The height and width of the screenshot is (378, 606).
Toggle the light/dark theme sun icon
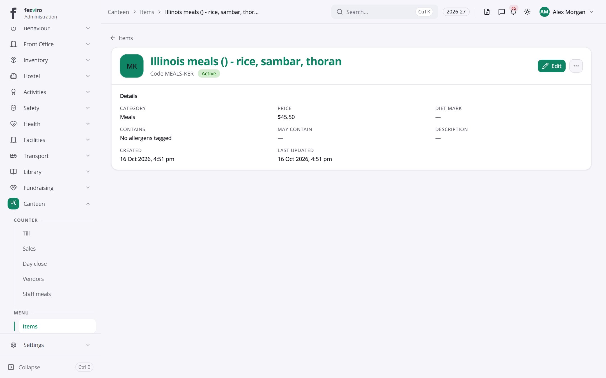tap(527, 12)
